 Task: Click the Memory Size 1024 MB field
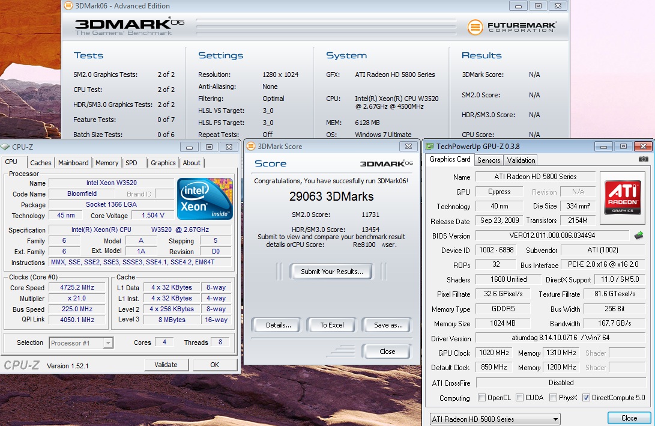click(x=503, y=323)
